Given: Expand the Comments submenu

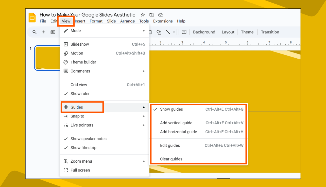Looking at the screenshot, I should [80, 71].
